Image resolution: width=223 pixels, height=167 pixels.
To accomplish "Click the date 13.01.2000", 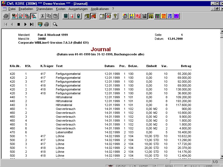I will pyautogui.click(x=175, y=39).
